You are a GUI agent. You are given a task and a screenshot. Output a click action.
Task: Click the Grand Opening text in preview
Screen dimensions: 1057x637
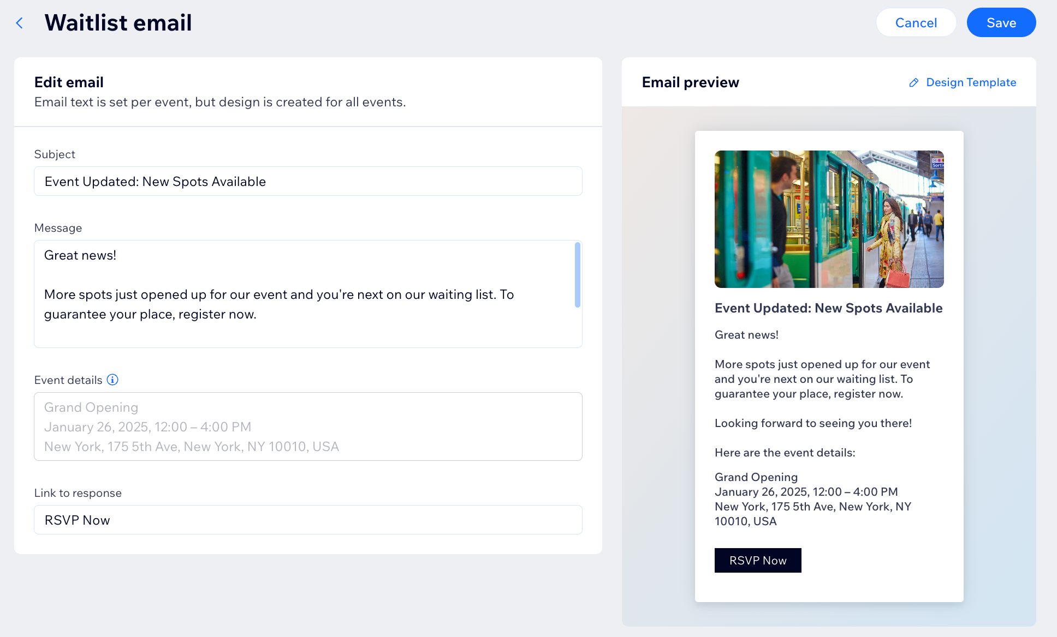pos(756,477)
